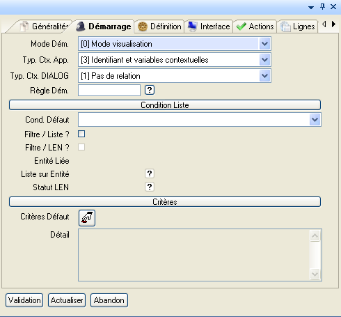This screenshot has height=317, width=341.
Task: Click the pin icon in the title bar
Action: [x=322, y=6]
